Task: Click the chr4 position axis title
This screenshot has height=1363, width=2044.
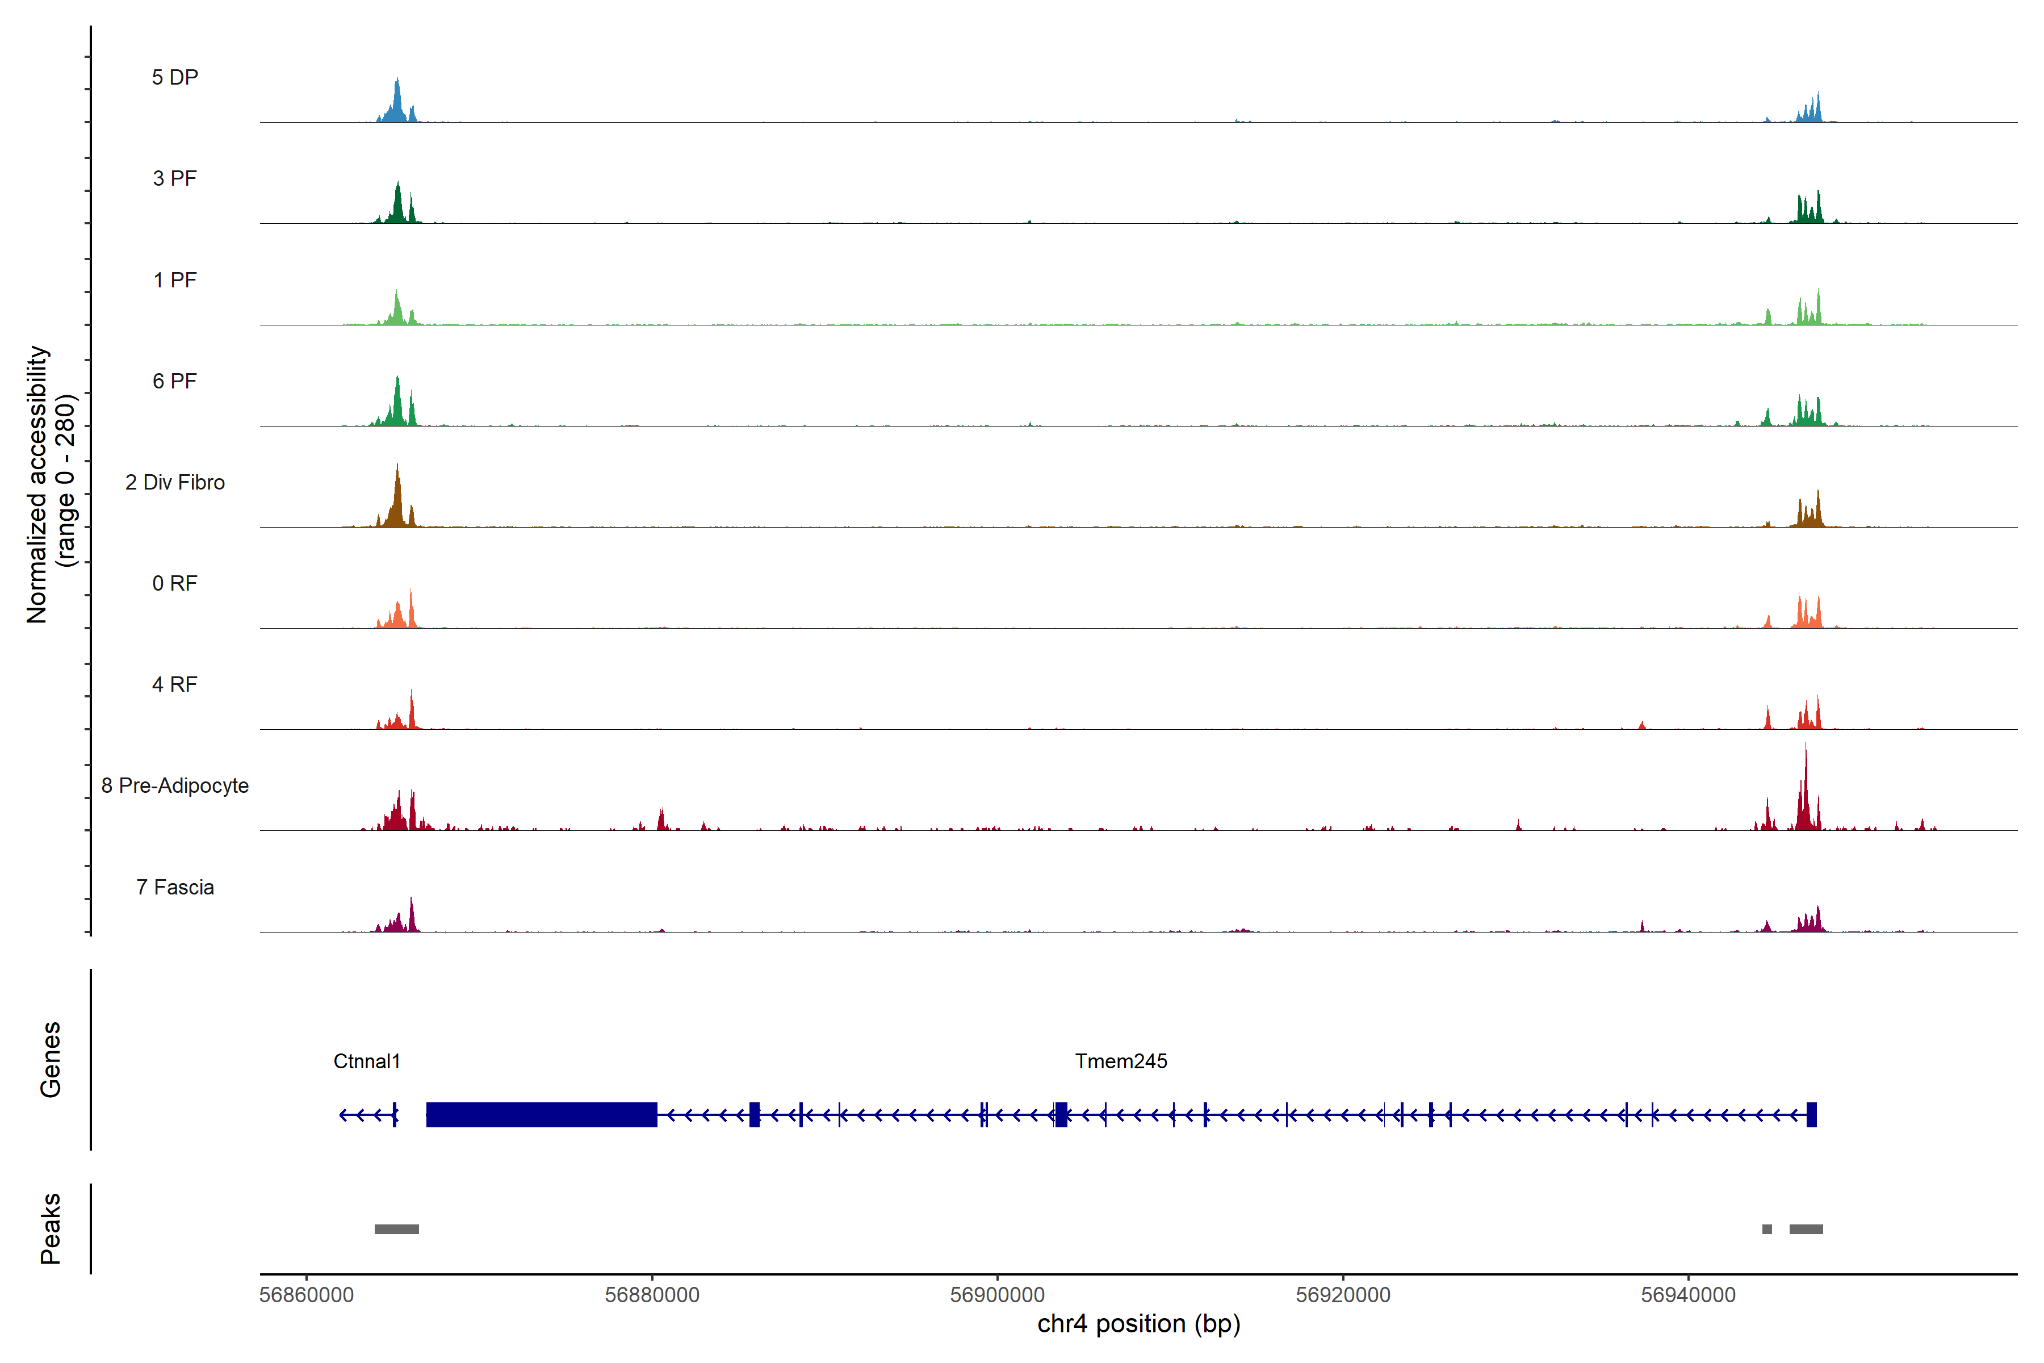Action: 1138,1324
